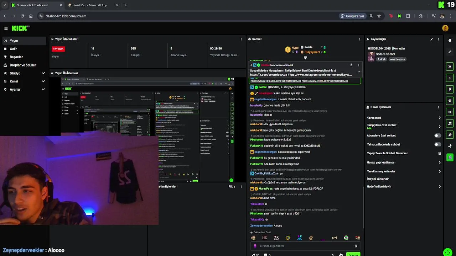
Task: Bookmark the page with the star icon
Action: click(379, 16)
